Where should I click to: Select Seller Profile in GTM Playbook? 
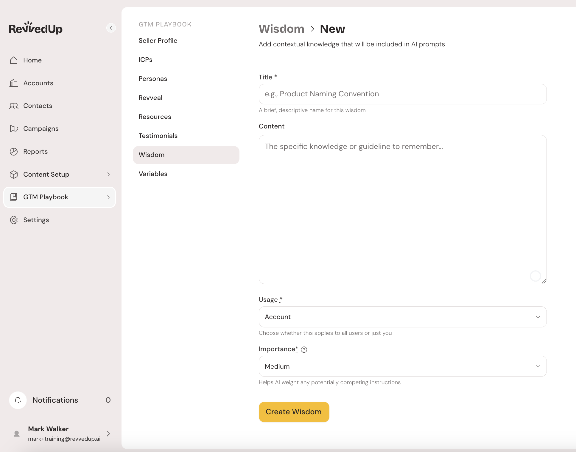point(158,41)
